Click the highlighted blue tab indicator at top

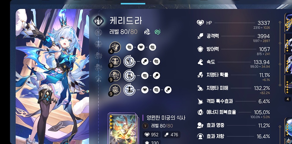(x=133, y=3)
